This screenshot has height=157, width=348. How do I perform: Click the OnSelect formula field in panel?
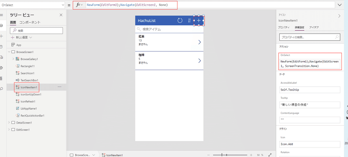pos(310,64)
